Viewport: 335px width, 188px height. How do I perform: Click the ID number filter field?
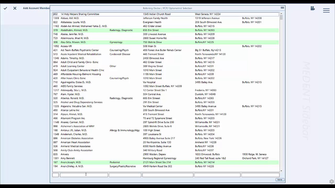pyautogui.click(x=55, y=175)
